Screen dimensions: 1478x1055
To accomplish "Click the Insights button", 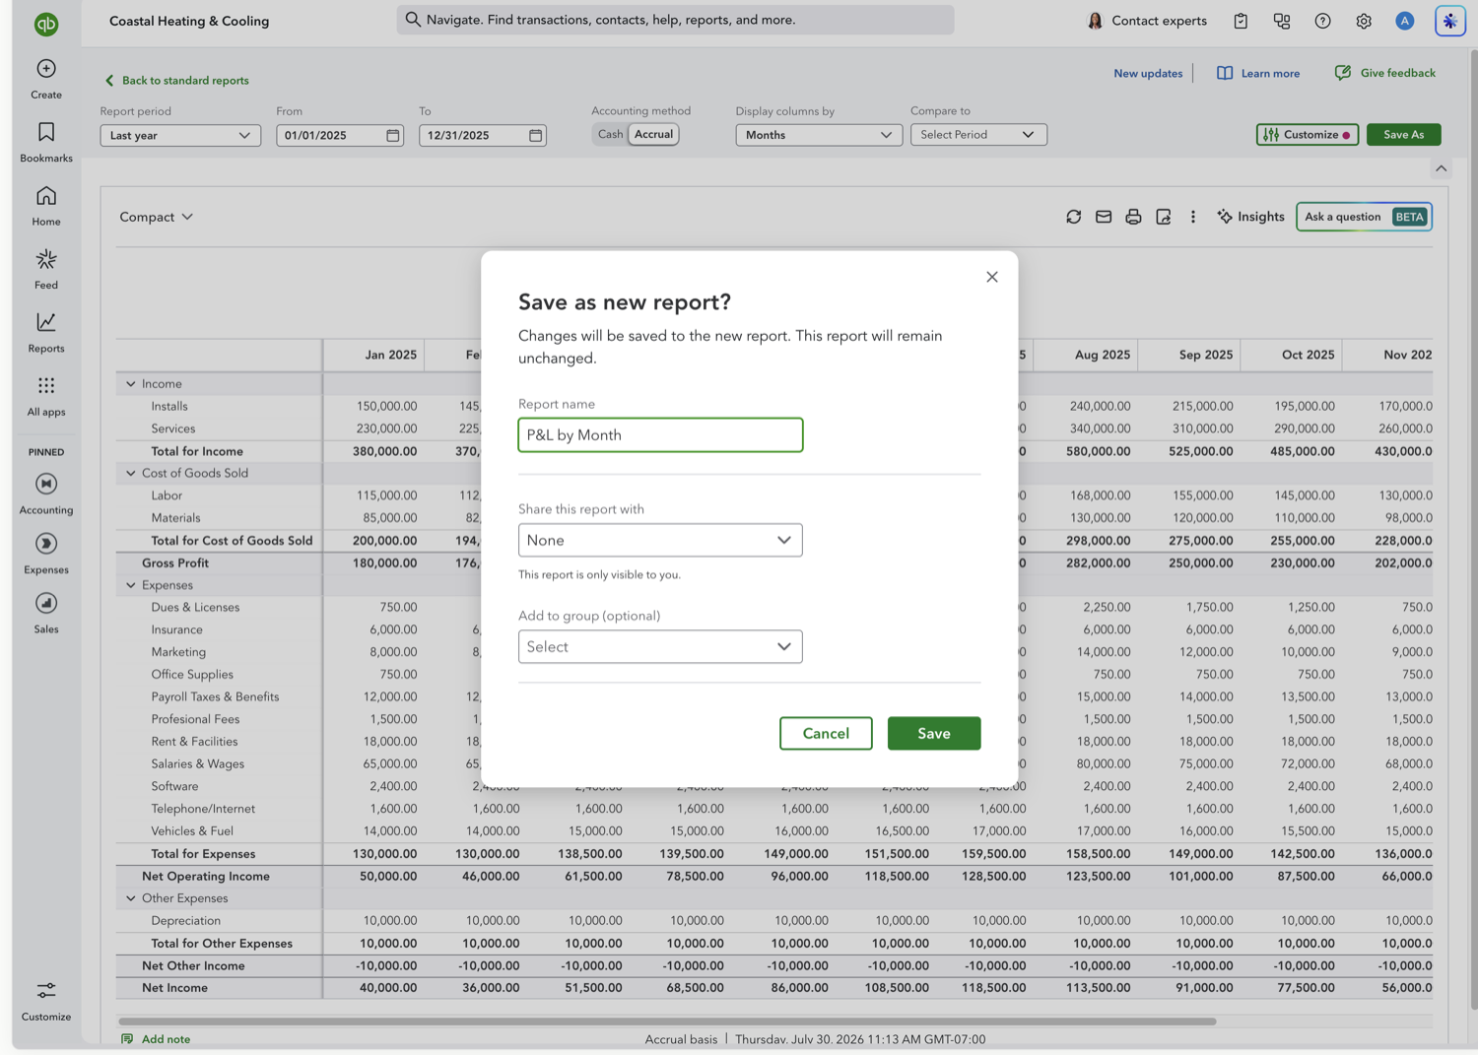I will pyautogui.click(x=1250, y=217).
